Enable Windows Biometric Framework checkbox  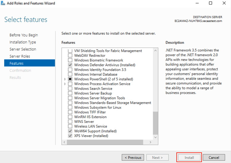point(70,60)
